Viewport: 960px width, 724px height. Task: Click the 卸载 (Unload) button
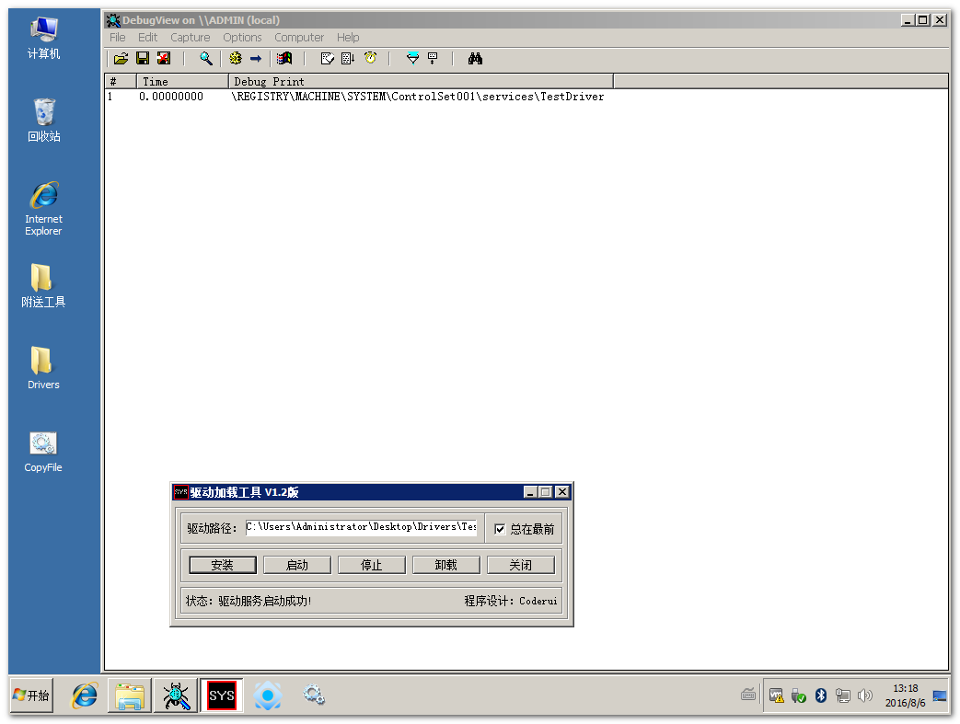(x=446, y=565)
